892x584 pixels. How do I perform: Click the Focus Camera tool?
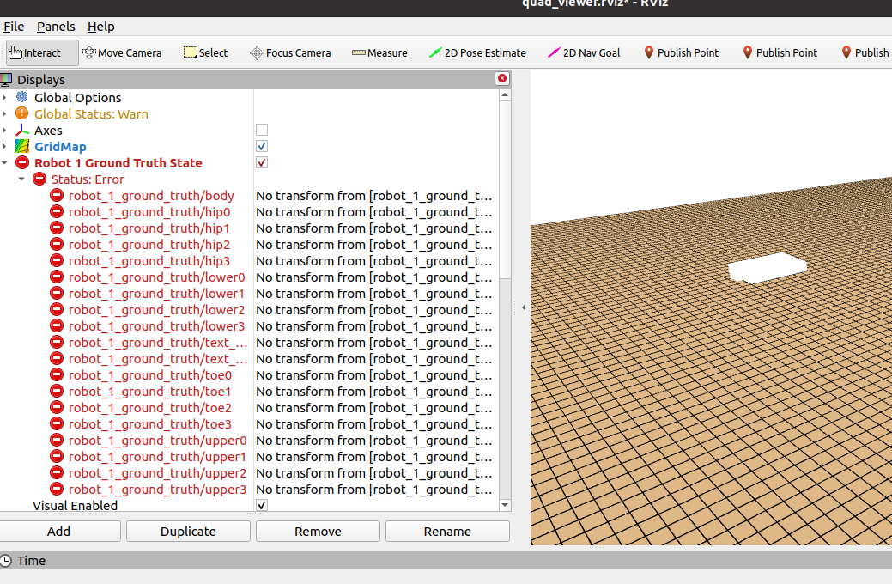pyautogui.click(x=290, y=52)
